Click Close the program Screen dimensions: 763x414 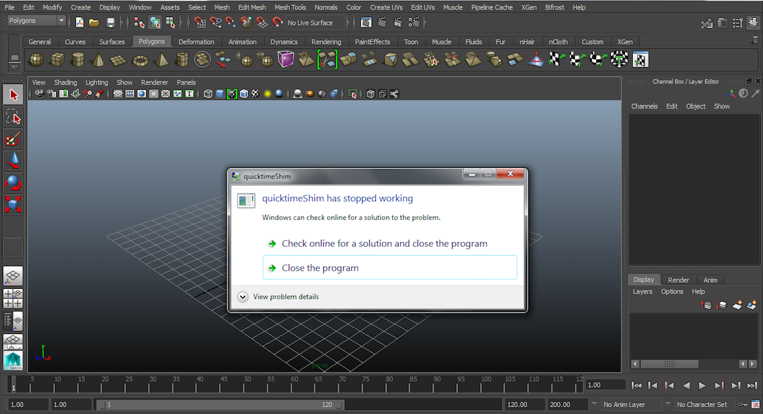click(390, 267)
